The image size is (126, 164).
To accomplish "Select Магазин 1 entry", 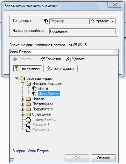I will [41, 124].
